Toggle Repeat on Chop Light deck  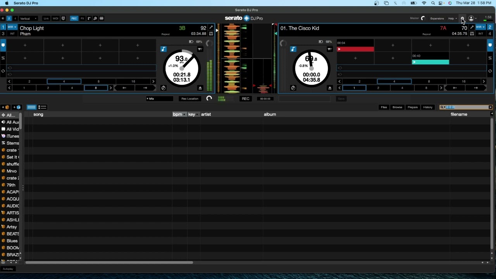[x=165, y=34]
